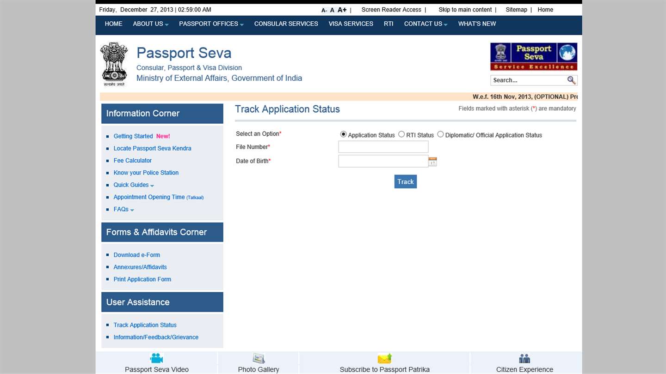Screen dimensions: 666x374
Task: Open the Download e-Form link
Action: pos(137,255)
